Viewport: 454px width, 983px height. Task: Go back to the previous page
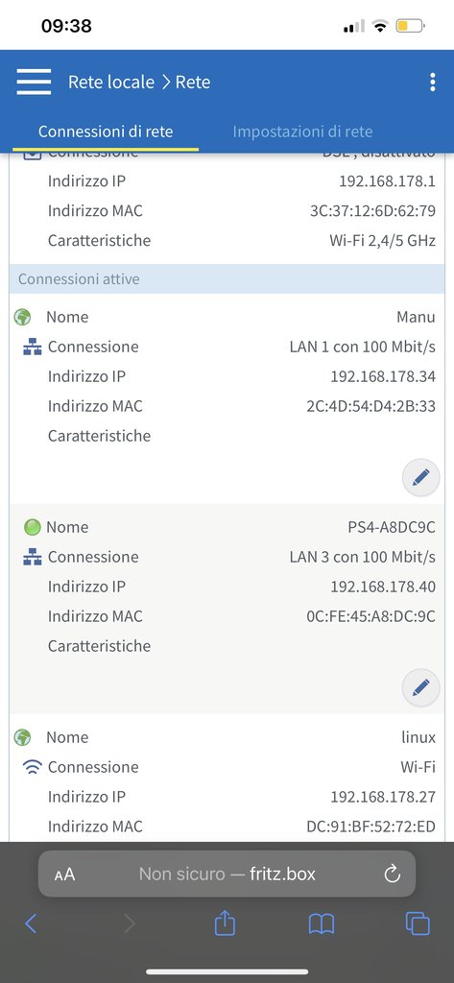click(31, 923)
